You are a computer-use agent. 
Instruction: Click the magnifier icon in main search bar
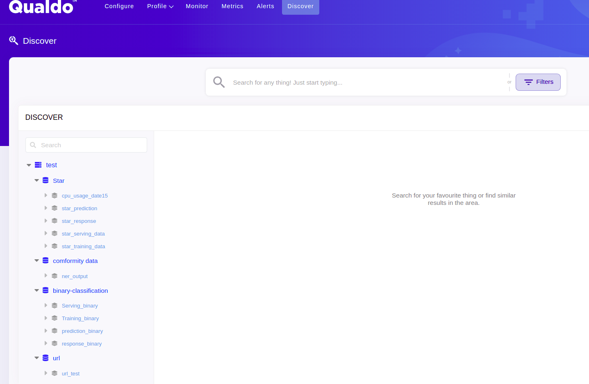coord(219,82)
